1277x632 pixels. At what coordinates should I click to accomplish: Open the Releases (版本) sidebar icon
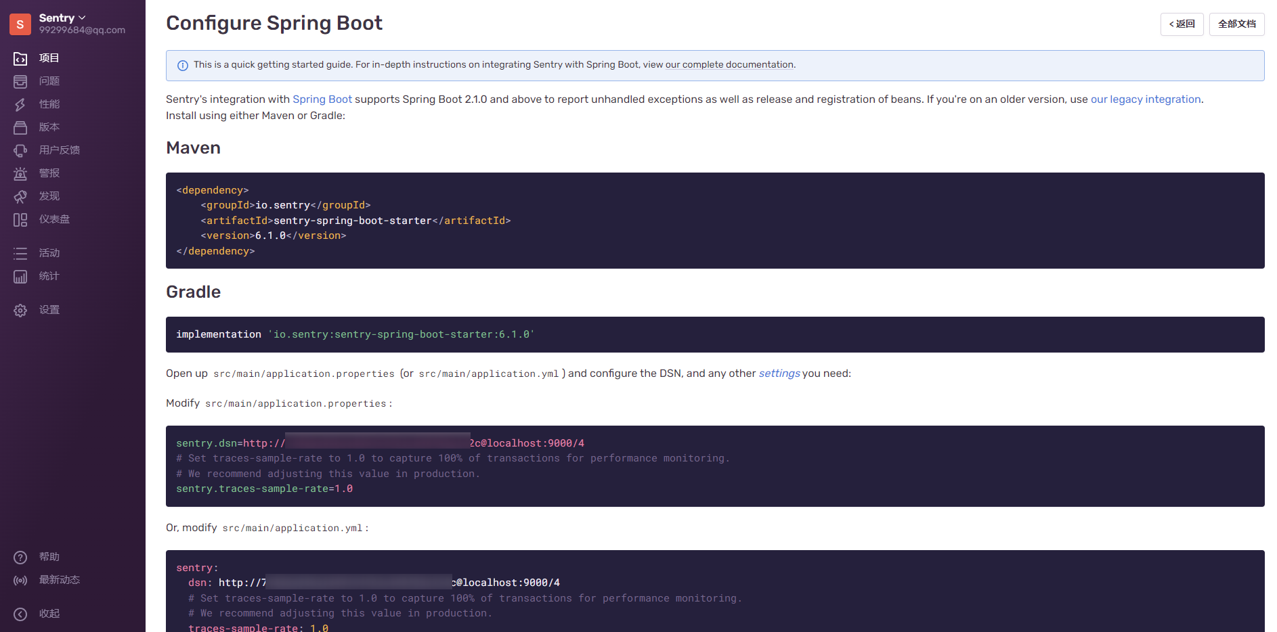point(20,128)
